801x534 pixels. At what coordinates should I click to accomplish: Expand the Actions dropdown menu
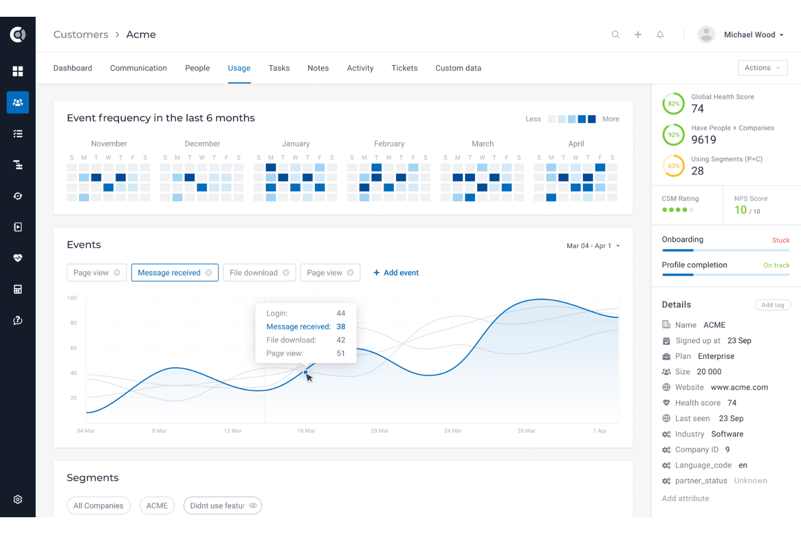763,68
